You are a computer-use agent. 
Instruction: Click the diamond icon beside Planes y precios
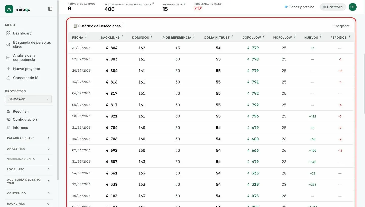tap(286, 7)
